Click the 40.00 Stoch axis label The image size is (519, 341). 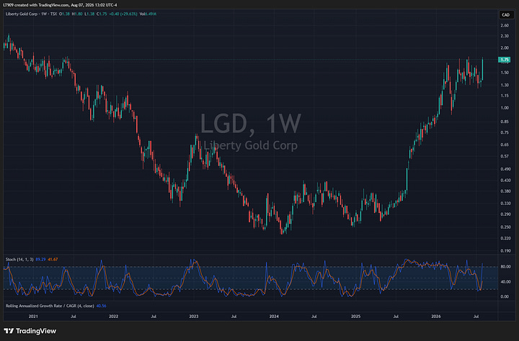pyautogui.click(x=505, y=282)
